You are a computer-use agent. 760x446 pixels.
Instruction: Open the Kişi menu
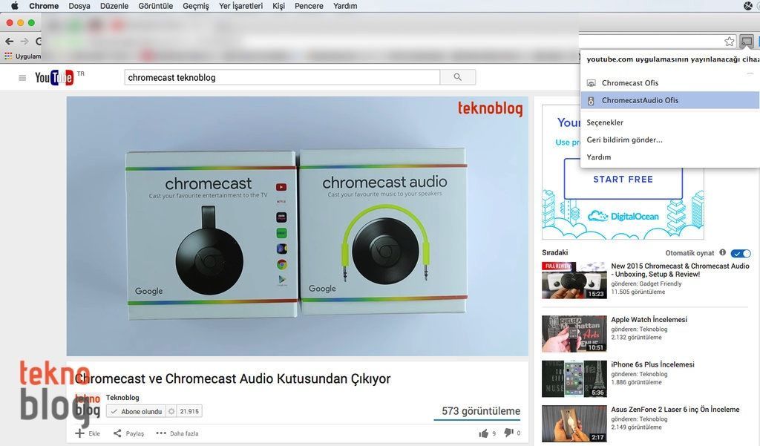(x=279, y=6)
